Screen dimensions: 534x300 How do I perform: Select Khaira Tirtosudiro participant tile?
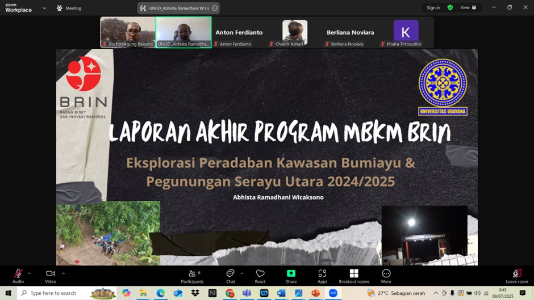pos(406,32)
